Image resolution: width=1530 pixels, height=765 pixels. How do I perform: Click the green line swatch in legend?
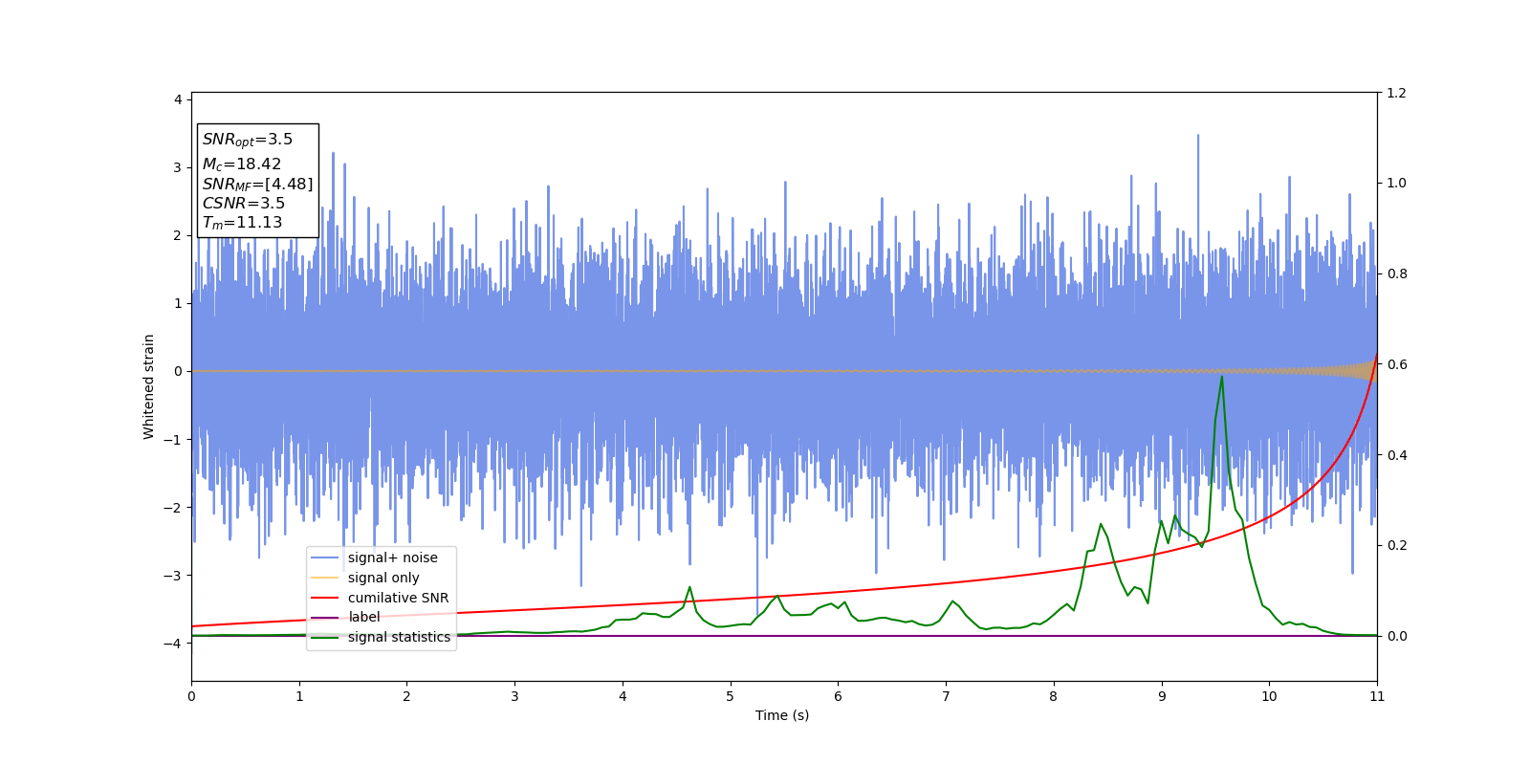pos(325,637)
